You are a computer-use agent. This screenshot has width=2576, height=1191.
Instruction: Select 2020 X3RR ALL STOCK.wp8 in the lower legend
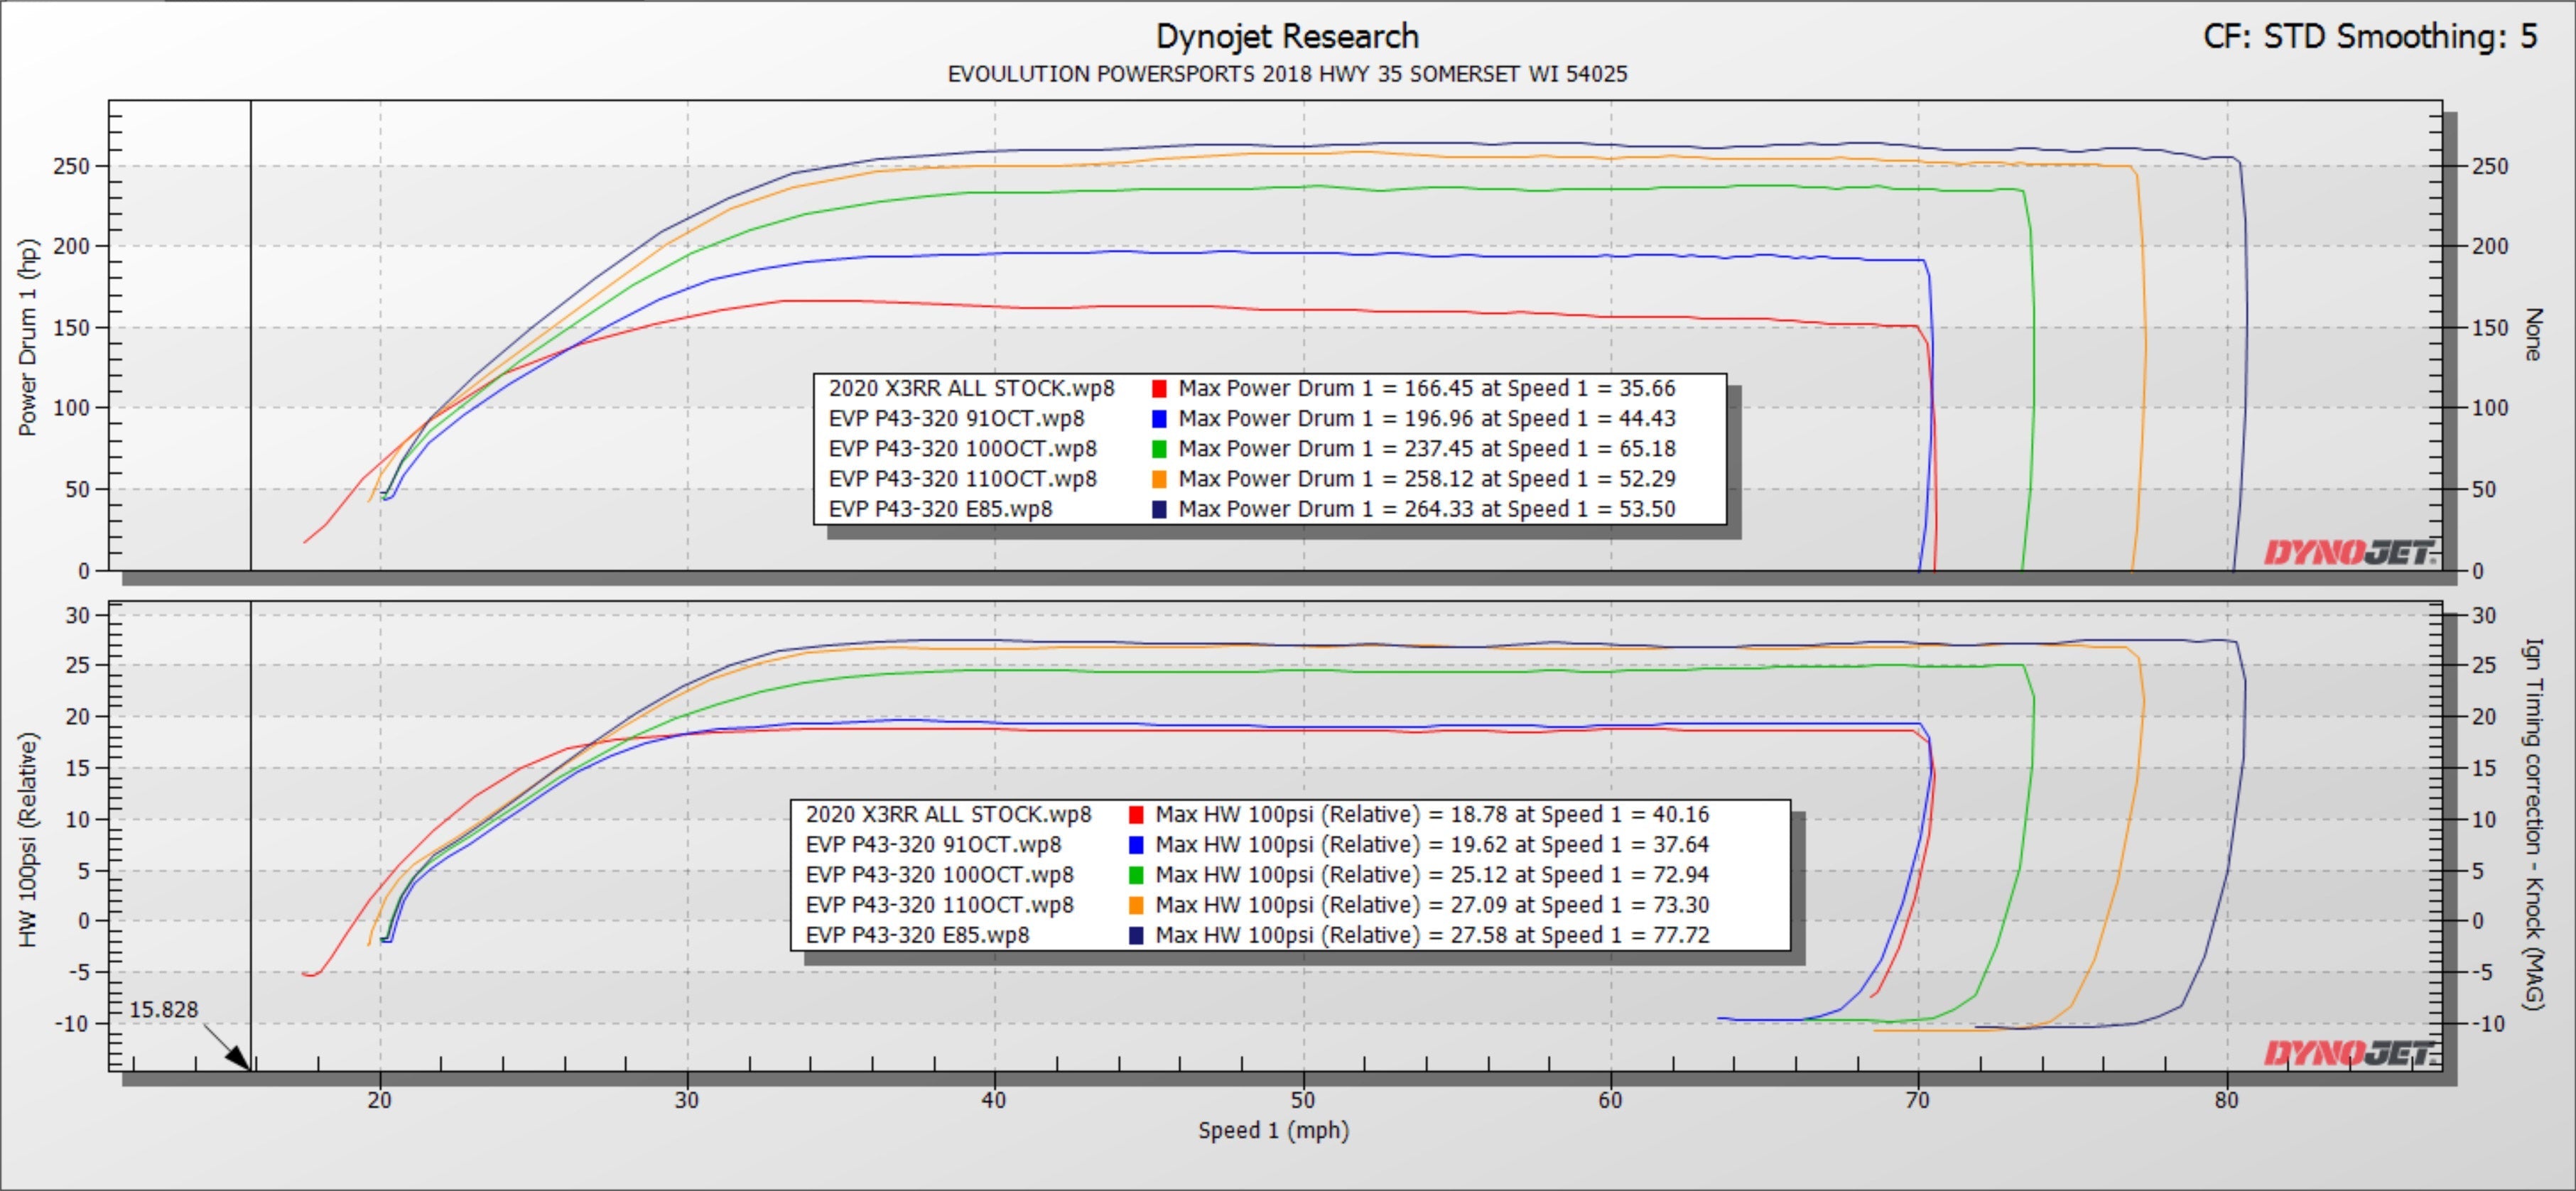click(x=948, y=815)
